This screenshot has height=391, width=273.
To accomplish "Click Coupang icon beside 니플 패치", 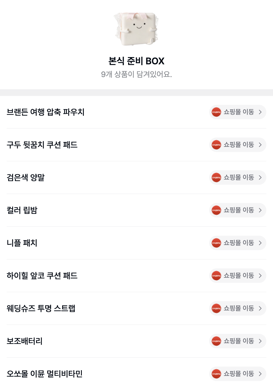I will tap(216, 243).
